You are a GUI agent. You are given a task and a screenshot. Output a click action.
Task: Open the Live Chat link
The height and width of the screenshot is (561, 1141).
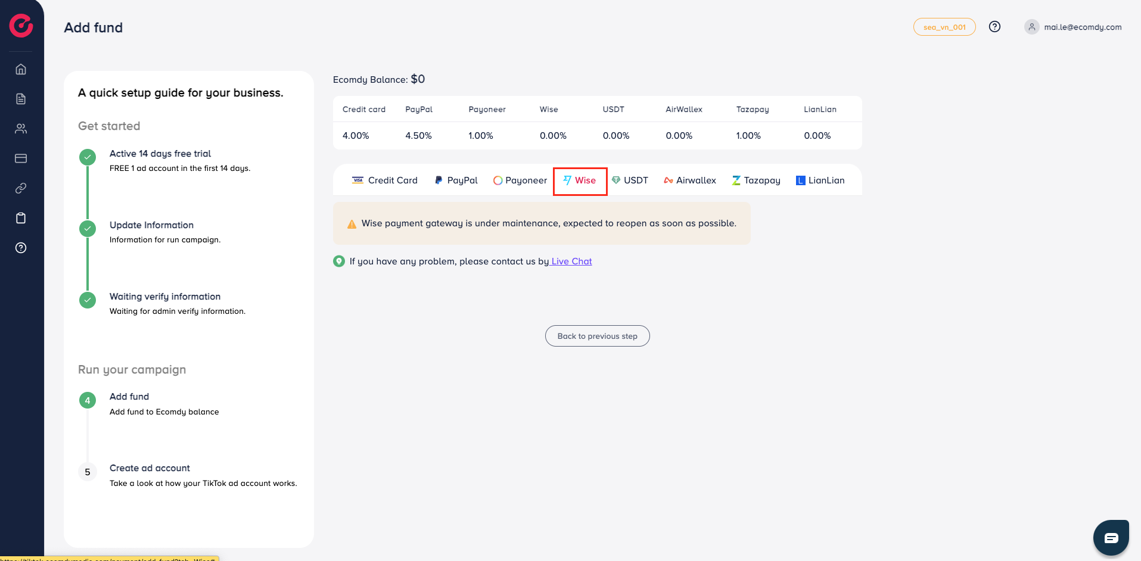tap(571, 261)
